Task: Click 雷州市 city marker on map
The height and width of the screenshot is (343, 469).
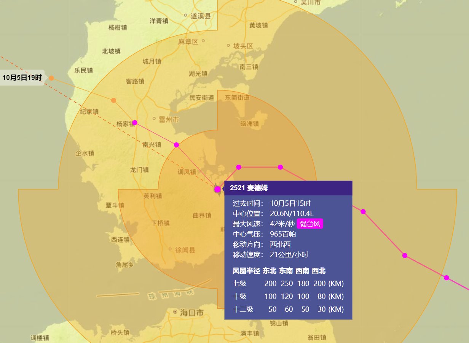Action: tap(154, 118)
